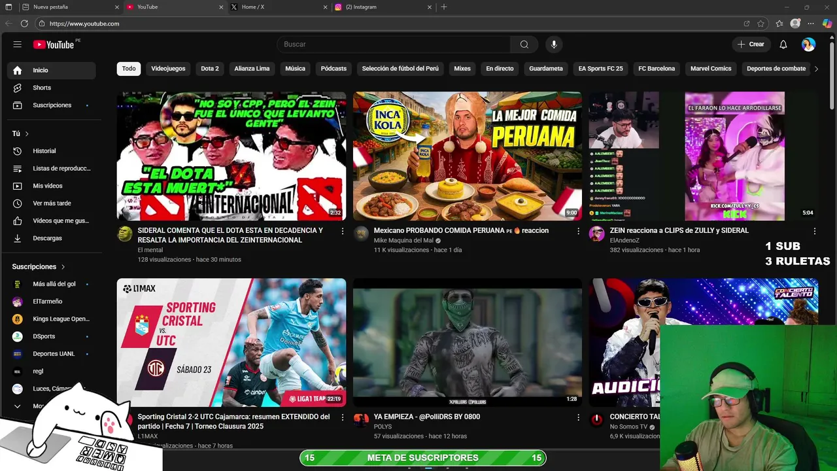Open options for SIDERAL COMENTA video
The image size is (837, 471).
(x=342, y=231)
